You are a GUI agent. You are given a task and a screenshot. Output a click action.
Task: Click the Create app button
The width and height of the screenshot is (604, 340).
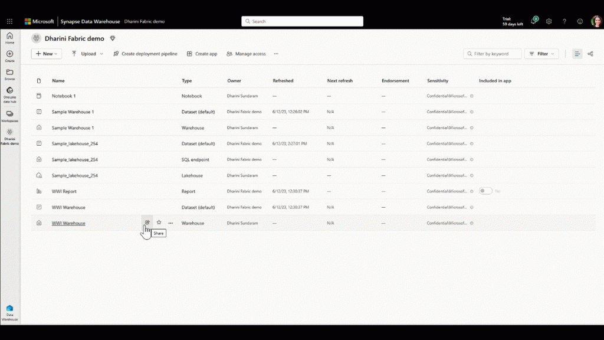point(202,54)
